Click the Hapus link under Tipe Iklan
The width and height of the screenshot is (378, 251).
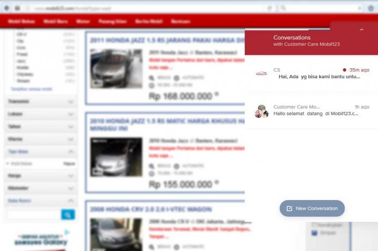pos(69,164)
